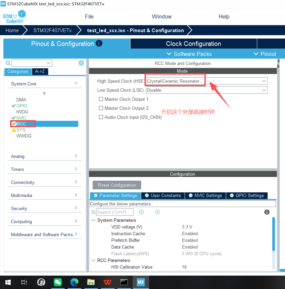Switch to the A->Z tab
The width and height of the screenshot is (285, 289).
40,71
